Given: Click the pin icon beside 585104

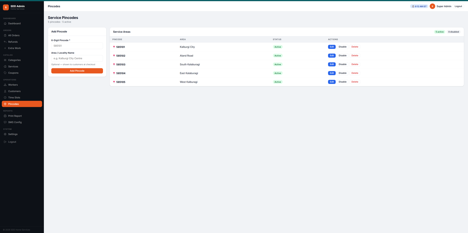Looking at the screenshot, I should click(x=114, y=73).
